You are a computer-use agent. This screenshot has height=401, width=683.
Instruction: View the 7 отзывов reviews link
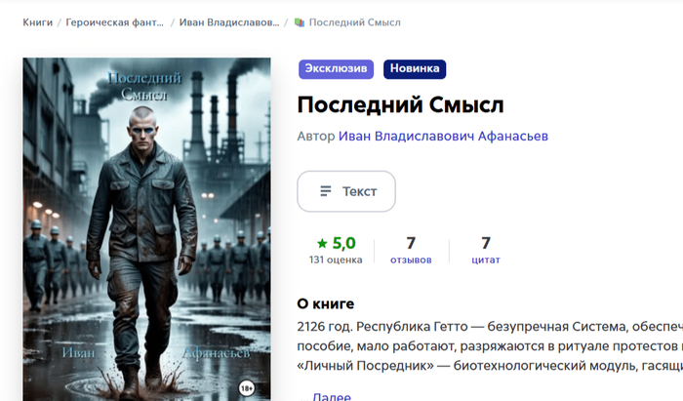coord(411,251)
